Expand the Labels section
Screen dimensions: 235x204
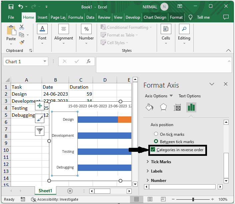(x=156, y=171)
